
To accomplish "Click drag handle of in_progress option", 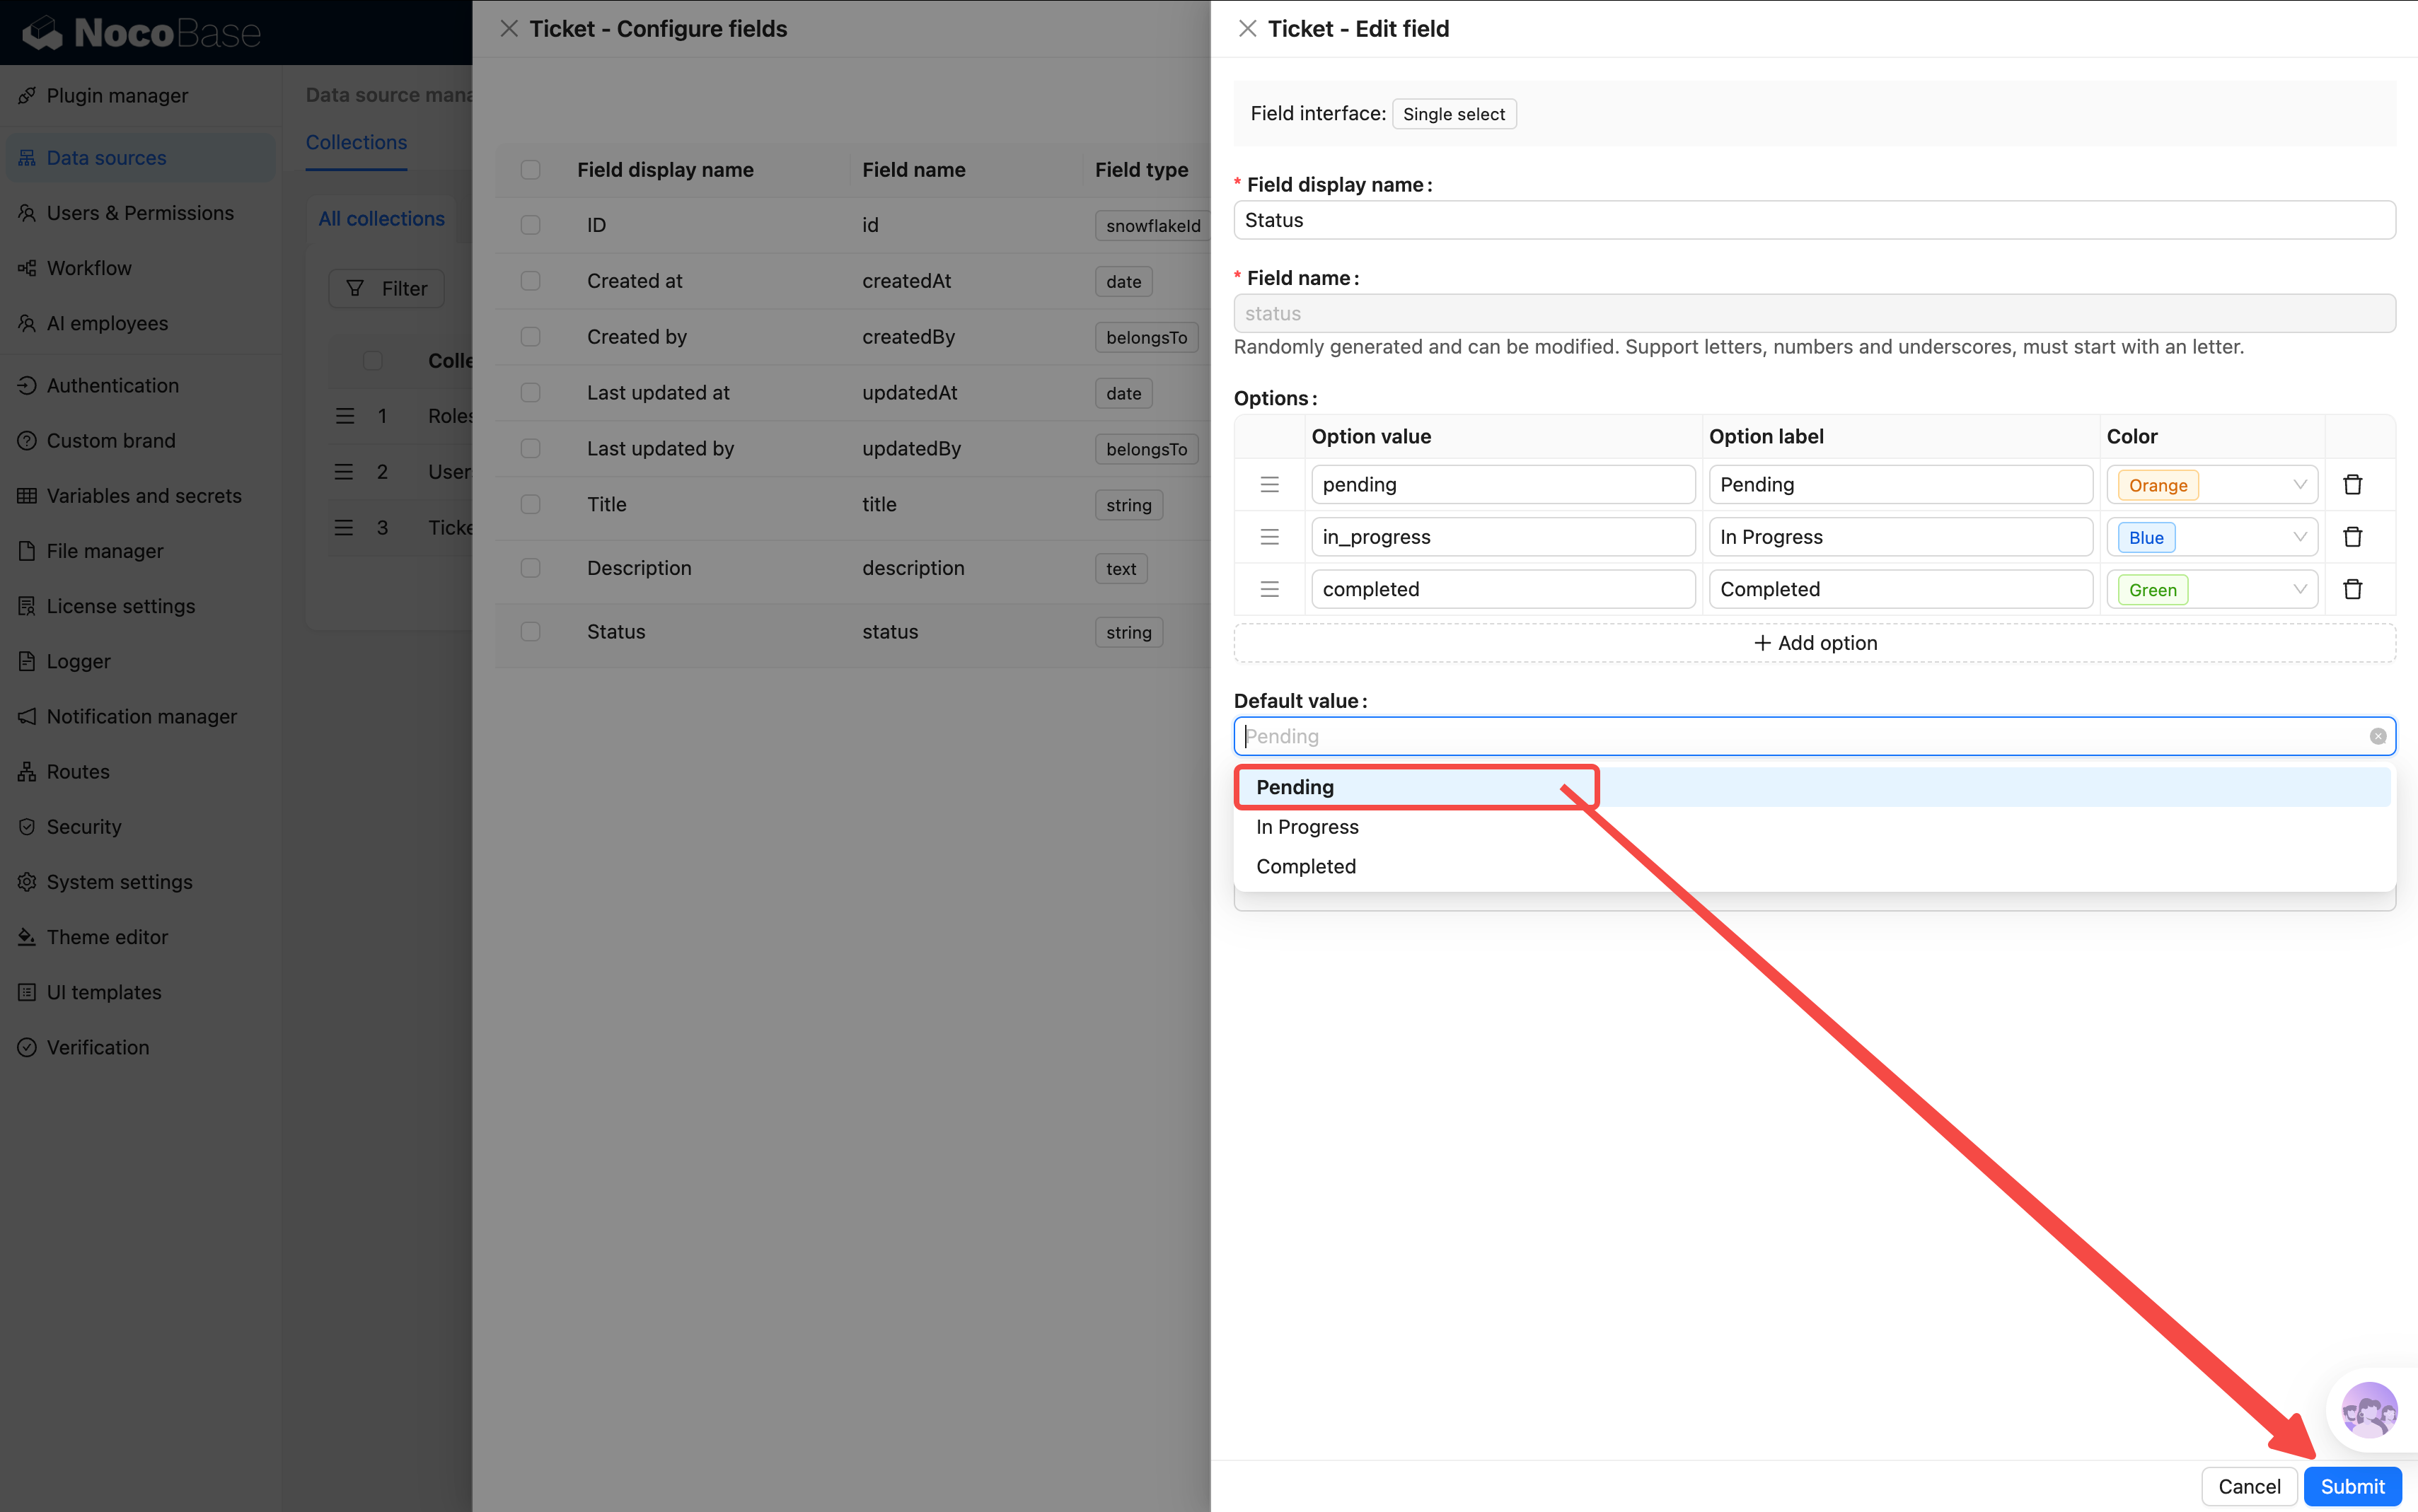I will (x=1269, y=537).
